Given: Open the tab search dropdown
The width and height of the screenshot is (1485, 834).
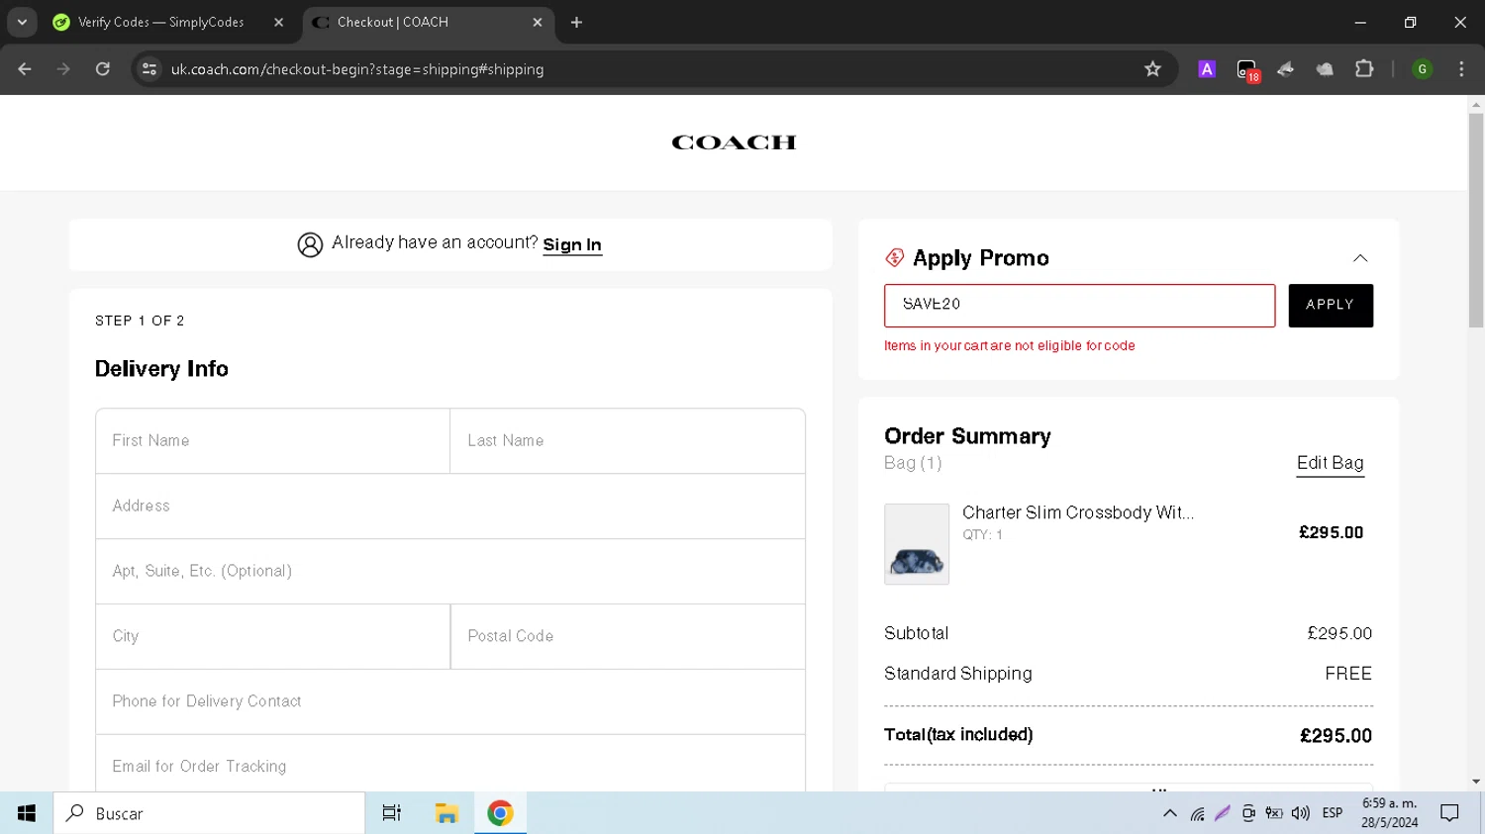Looking at the screenshot, I should point(22,22).
